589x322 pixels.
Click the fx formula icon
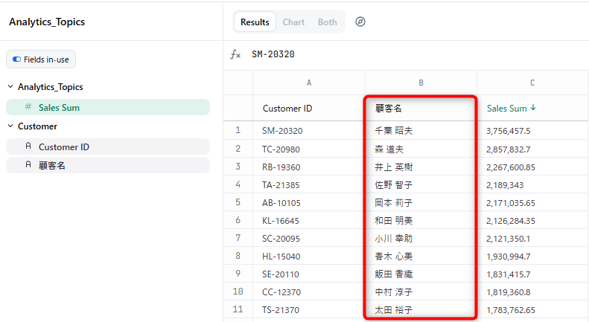[x=235, y=54]
